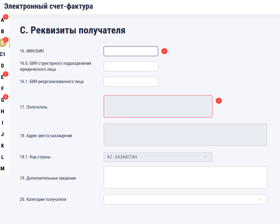
Task: Focus the ИИН/БИН input field
Action: pos(131,51)
